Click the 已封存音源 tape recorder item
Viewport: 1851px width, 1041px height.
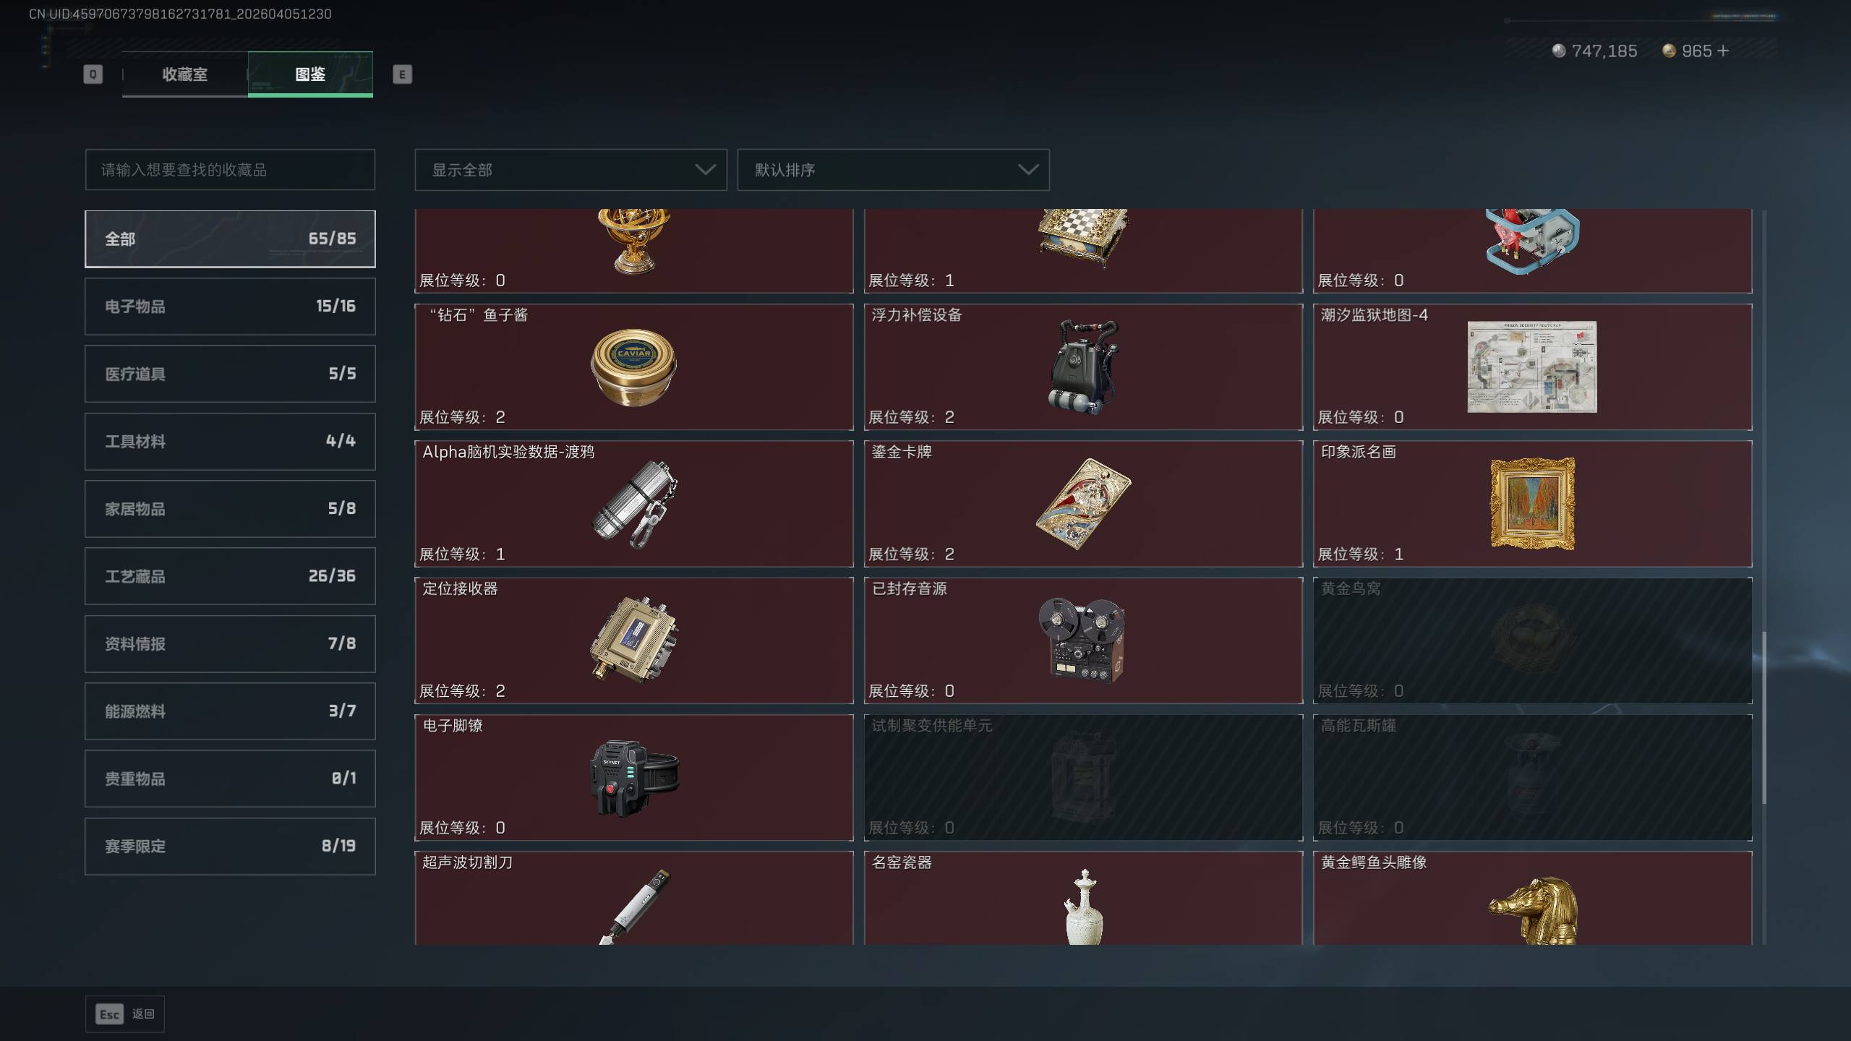coord(1083,641)
